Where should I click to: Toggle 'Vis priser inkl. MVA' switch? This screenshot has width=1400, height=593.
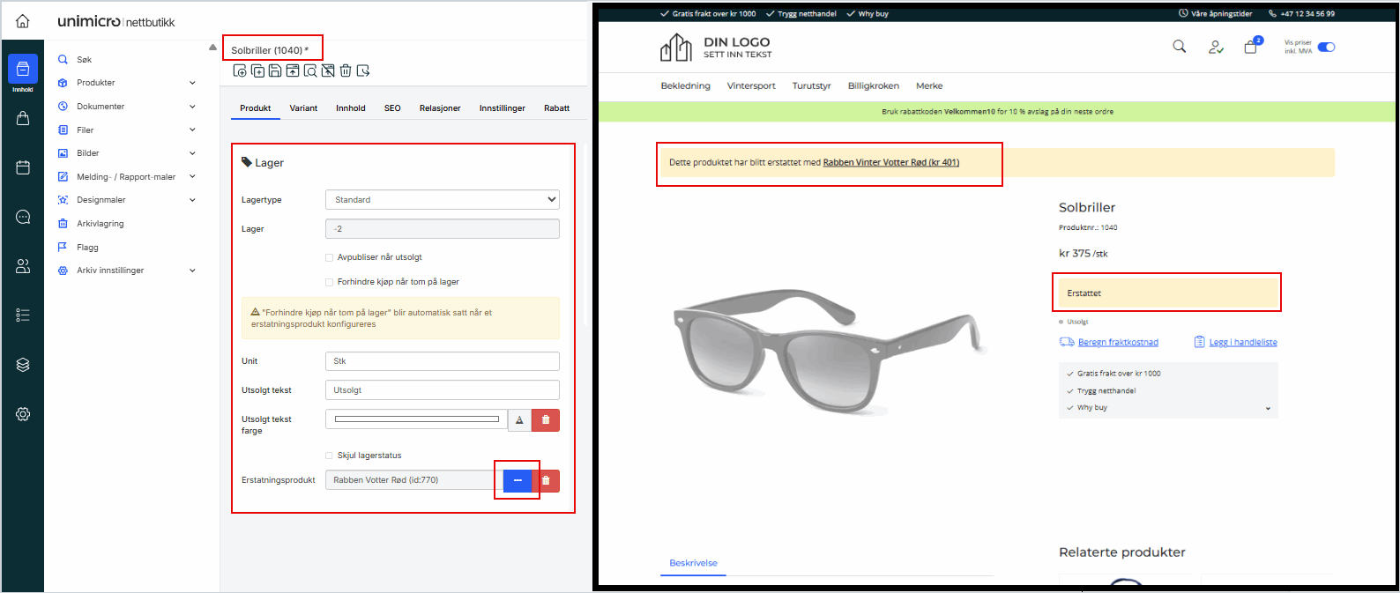coord(1326,48)
